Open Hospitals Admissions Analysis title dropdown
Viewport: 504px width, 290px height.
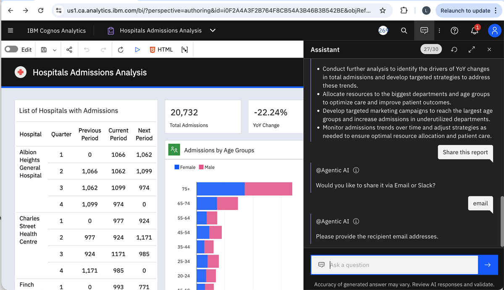213,31
